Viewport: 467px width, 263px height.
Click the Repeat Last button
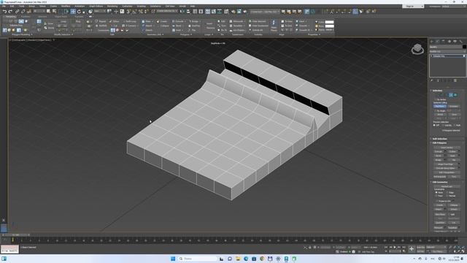pos(447,186)
